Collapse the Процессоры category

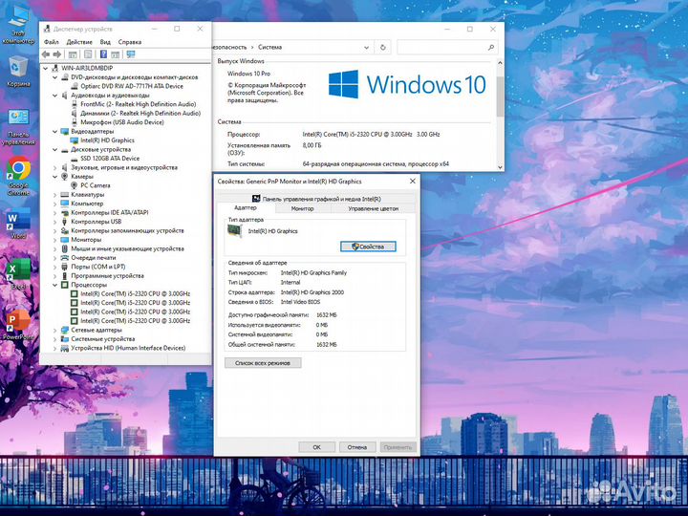(54, 285)
